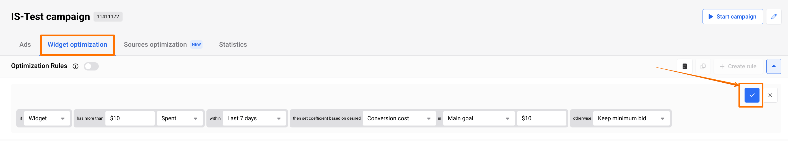The width and height of the screenshot is (788, 141).
Task: Collapse rules panel with the up-arrow button
Action: click(773, 66)
